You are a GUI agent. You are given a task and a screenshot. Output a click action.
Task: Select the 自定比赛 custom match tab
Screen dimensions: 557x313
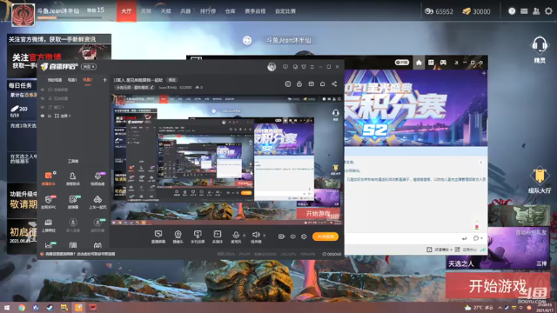click(285, 11)
